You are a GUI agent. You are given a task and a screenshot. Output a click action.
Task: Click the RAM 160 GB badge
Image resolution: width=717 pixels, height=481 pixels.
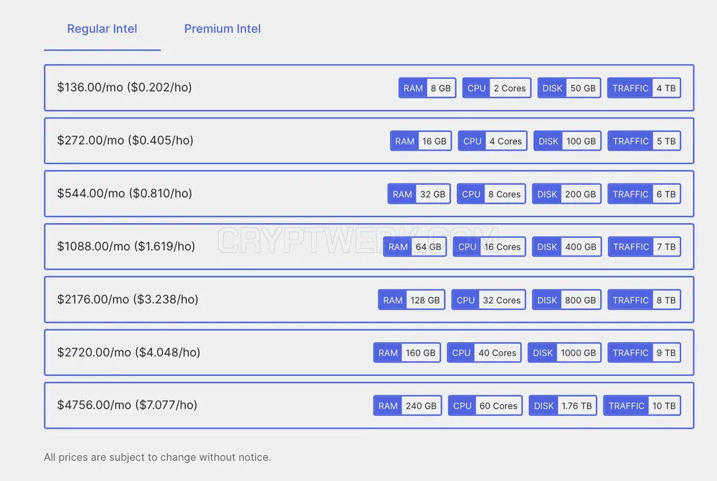[x=407, y=353]
